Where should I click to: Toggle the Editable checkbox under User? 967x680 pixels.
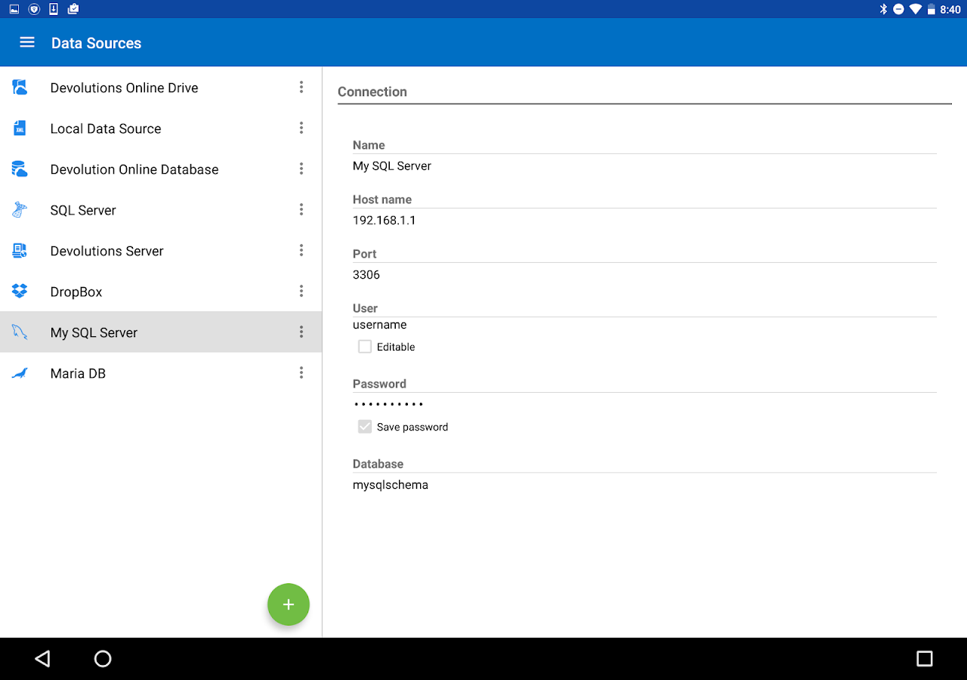[x=365, y=347]
